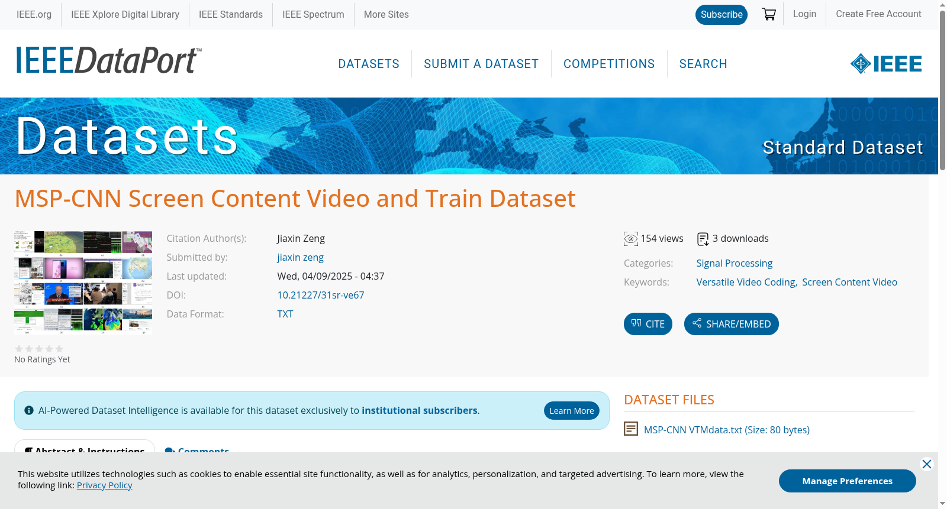947x509 pixels.
Task: Open the DATASETS menu
Action: [369, 64]
